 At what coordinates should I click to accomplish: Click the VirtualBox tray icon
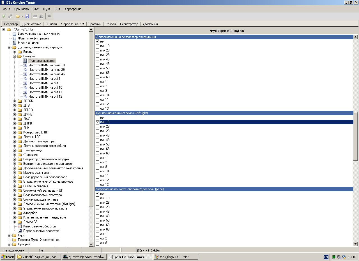[x=344, y=257]
